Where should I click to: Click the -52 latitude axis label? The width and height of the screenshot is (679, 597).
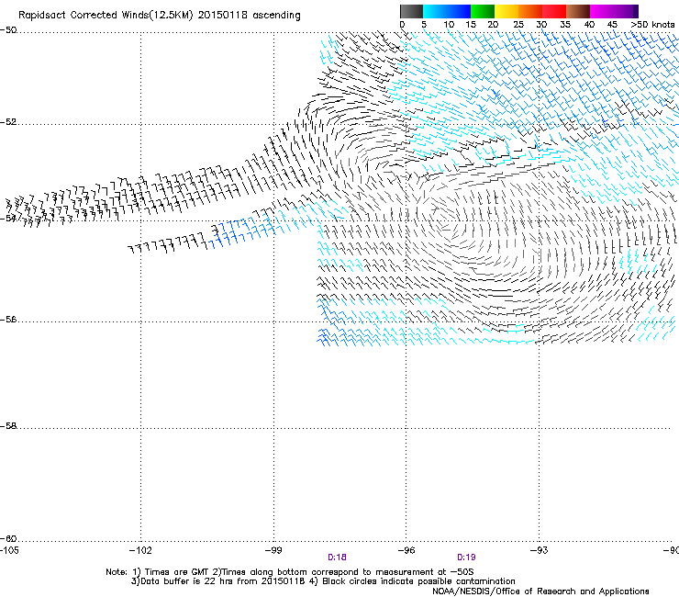pos(8,122)
